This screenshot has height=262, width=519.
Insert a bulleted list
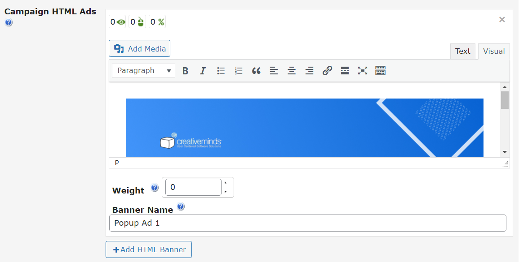point(221,71)
